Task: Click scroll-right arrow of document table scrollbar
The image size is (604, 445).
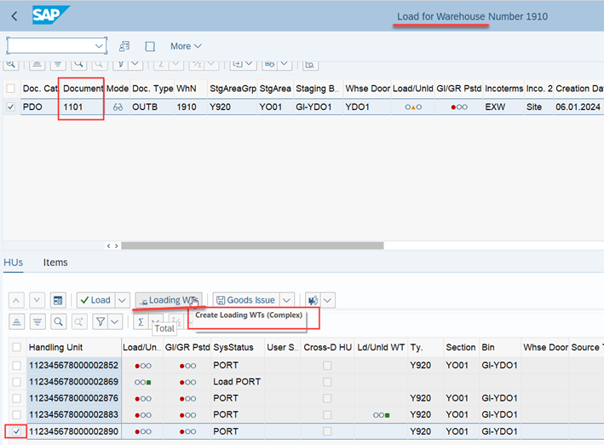Action: [117, 246]
